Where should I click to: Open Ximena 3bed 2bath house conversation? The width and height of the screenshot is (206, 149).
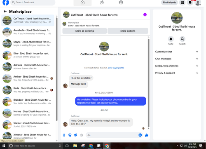coord(28,135)
